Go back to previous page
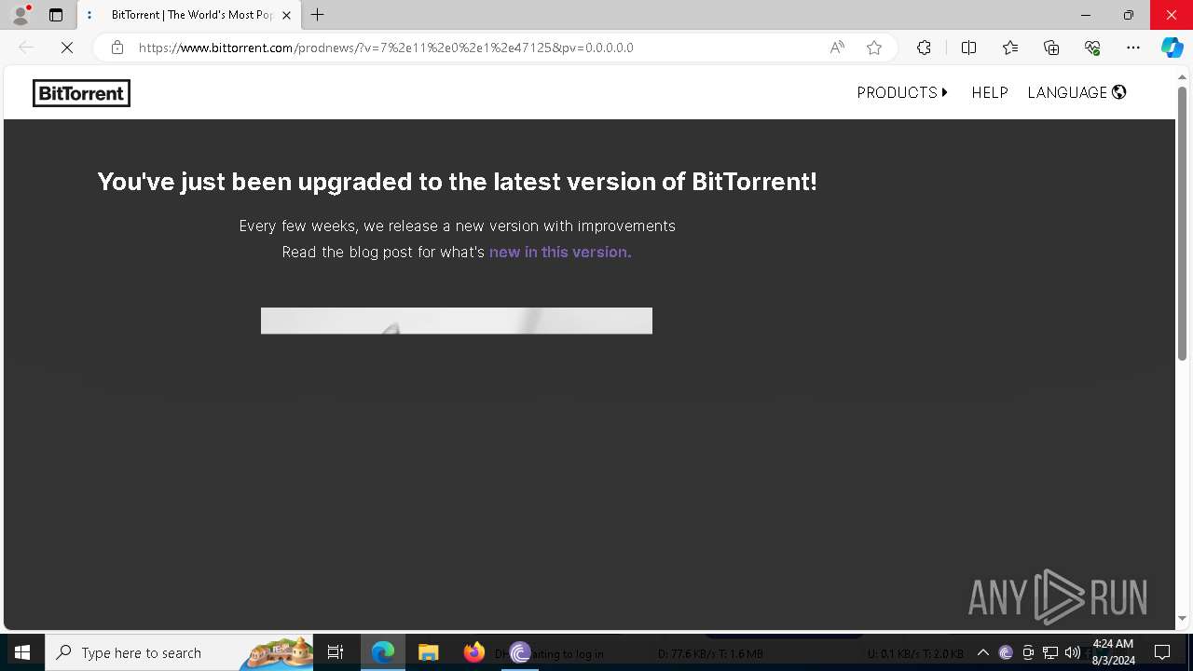 coord(26,48)
